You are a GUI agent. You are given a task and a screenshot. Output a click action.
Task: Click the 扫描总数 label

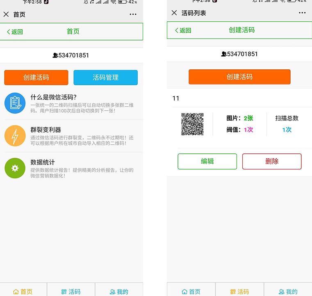[x=287, y=118]
